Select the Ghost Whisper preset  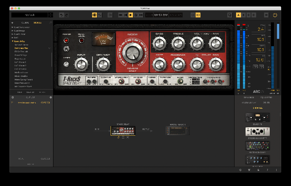pos(21,55)
